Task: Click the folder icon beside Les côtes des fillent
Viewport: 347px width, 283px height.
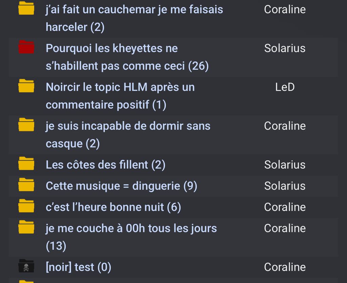Action: tap(26, 164)
